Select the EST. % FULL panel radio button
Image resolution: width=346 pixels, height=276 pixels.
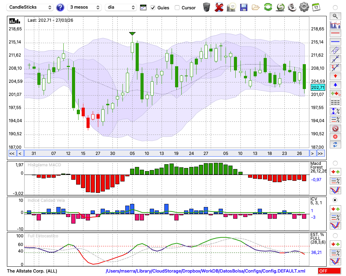click(x=335, y=236)
